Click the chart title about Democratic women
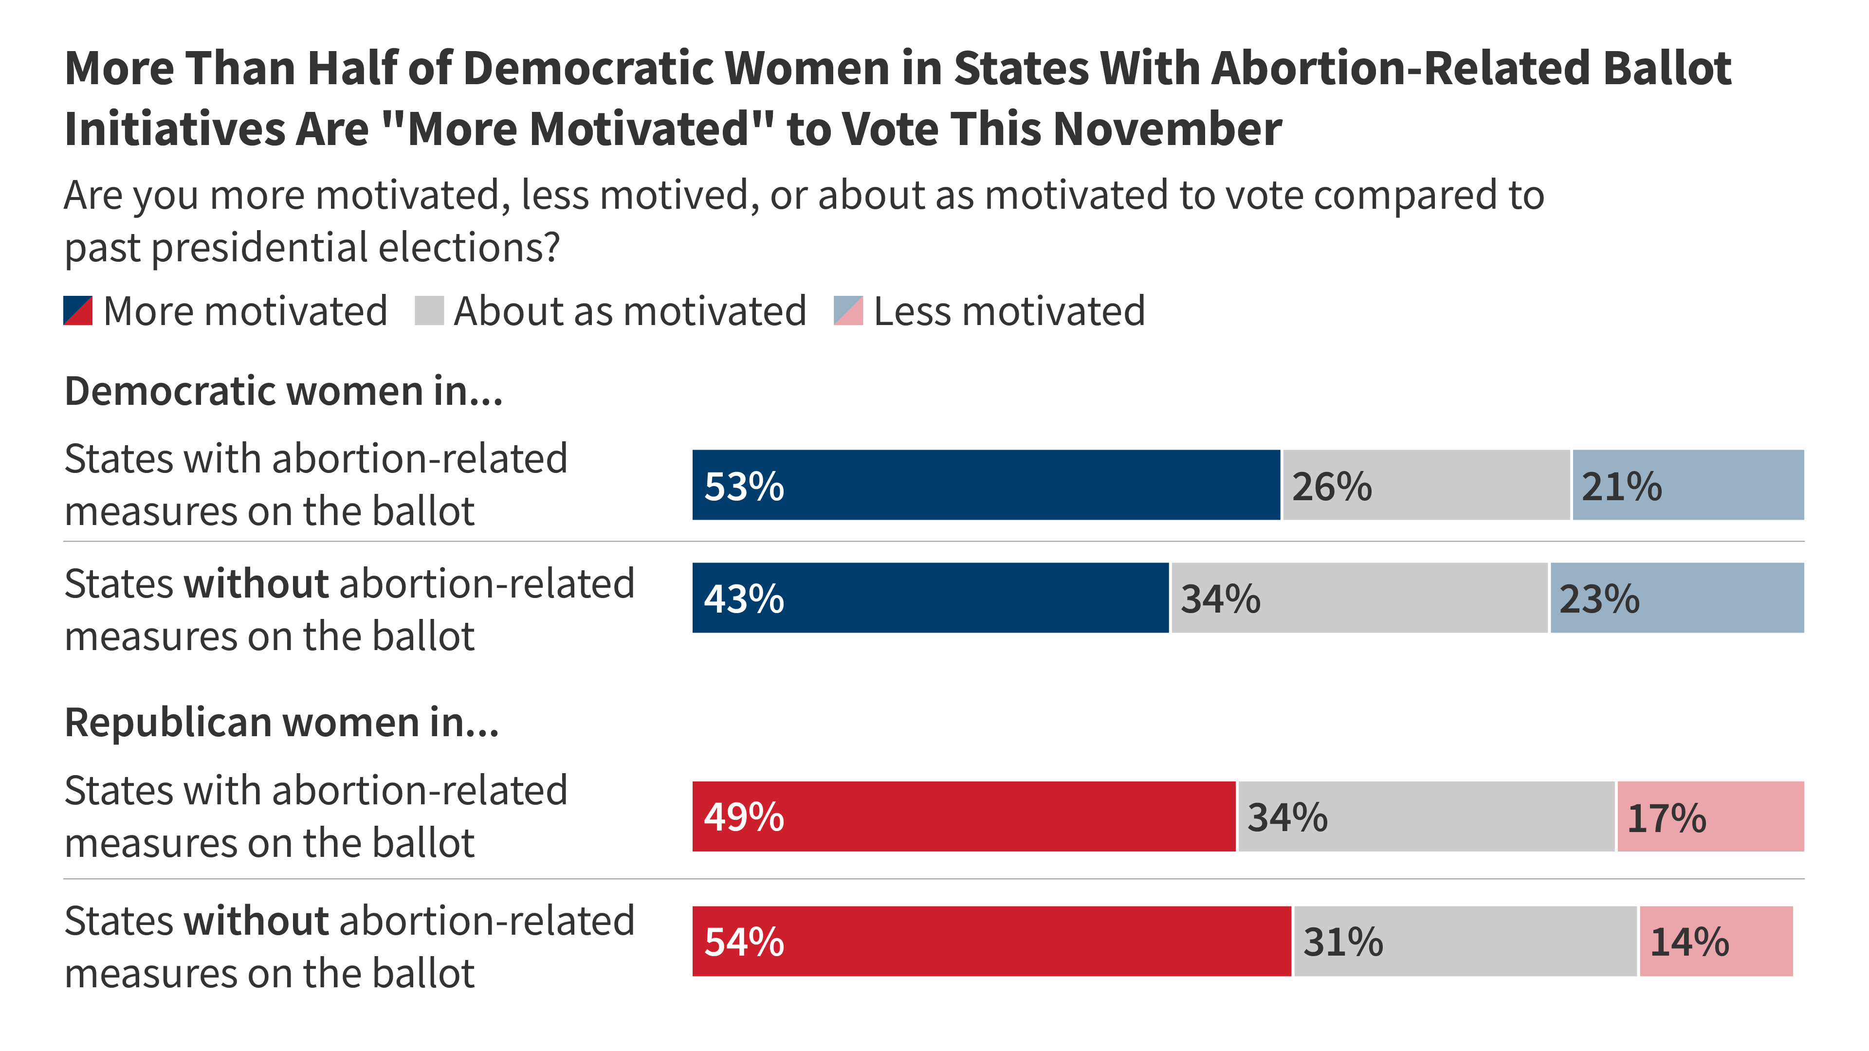Image resolution: width=1869 pixels, height=1051 pixels. 898,98
